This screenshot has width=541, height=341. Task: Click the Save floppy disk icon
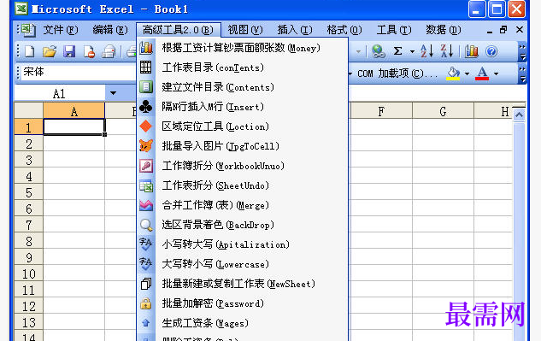tap(69, 52)
